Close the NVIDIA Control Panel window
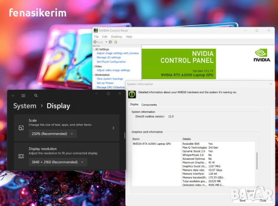The width and height of the screenshot is (278, 206). 268,30
